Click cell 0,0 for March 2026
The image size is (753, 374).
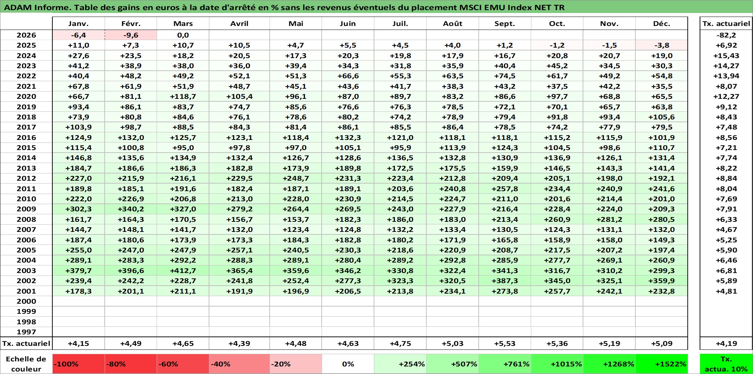click(183, 35)
